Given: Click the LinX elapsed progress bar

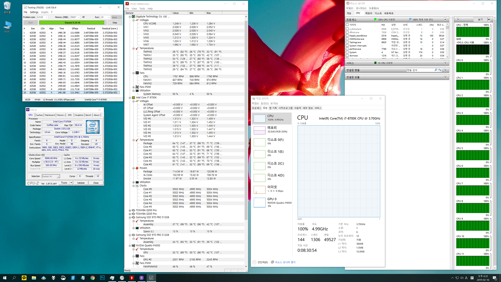Looking at the screenshot, I should 72,23.
